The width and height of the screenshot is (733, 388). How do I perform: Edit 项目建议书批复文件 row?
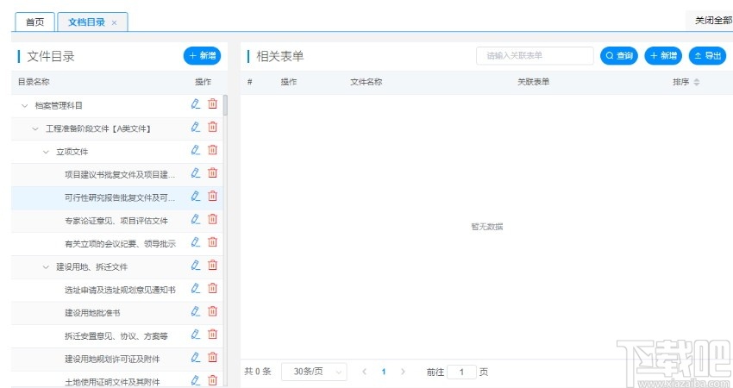point(196,173)
